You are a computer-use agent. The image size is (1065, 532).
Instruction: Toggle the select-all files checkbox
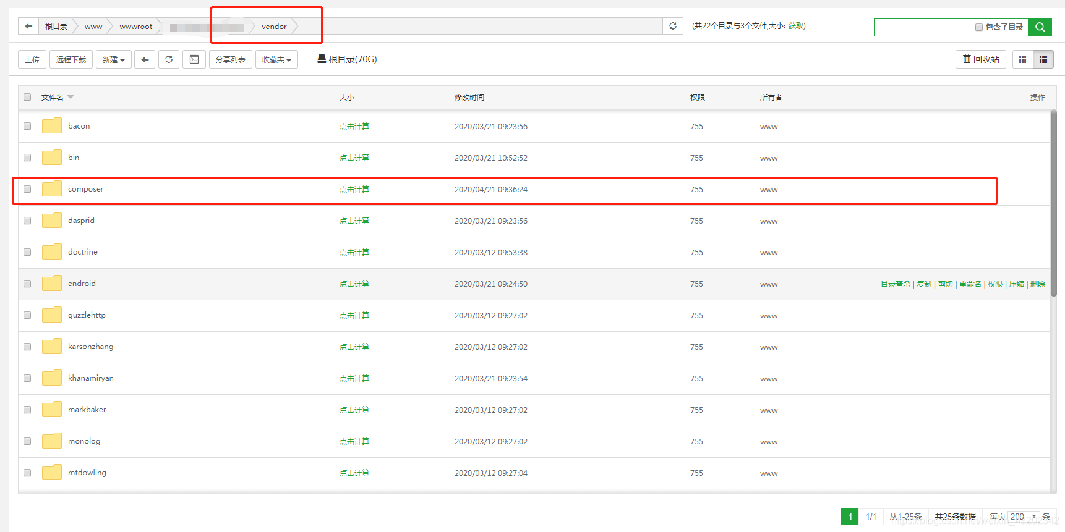pos(27,97)
